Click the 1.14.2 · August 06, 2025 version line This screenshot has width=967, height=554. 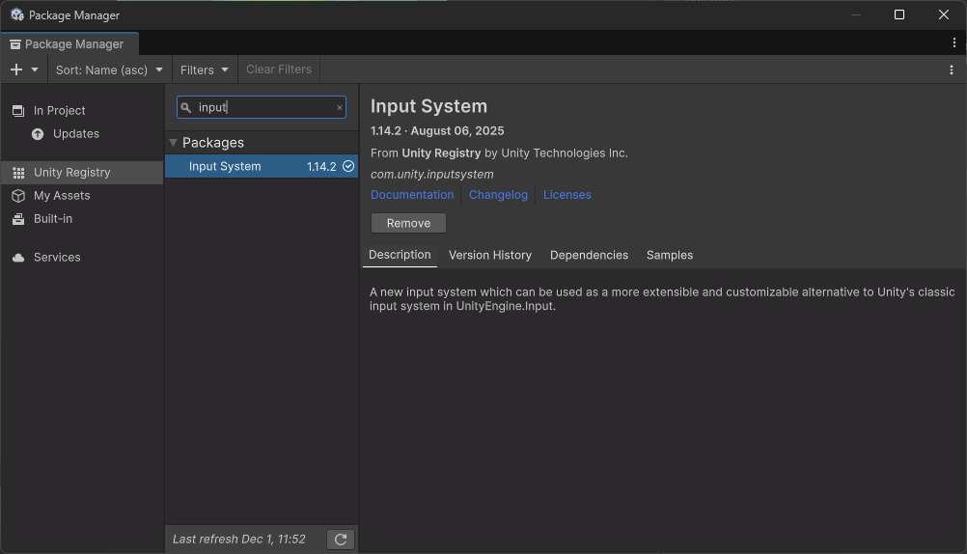pyautogui.click(x=437, y=131)
